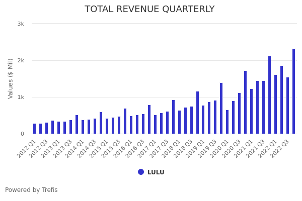Viewport: 302px width, 201px height.
Task: Click the 2022 Q3 x-axis label
Action: [281, 149]
